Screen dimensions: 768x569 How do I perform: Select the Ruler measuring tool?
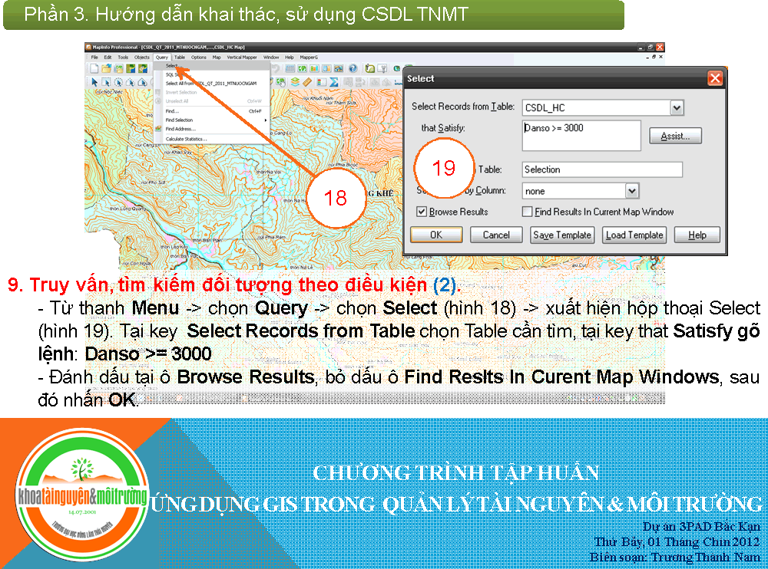click(x=307, y=82)
